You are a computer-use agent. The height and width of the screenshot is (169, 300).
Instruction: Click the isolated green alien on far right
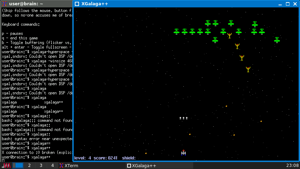[277, 39]
